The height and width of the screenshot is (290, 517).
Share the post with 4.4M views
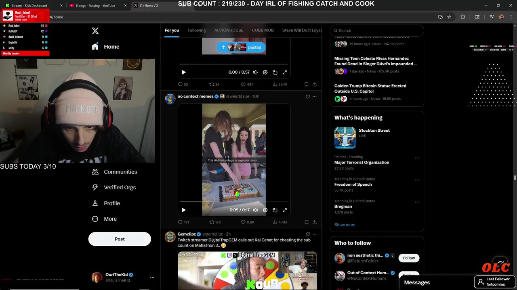pyautogui.click(x=315, y=222)
